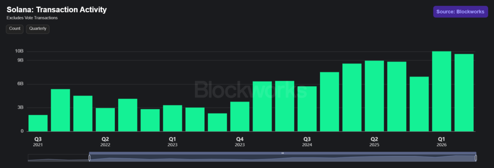
Task: Select the tallest Q1 2026 bar
Action: coord(442,91)
